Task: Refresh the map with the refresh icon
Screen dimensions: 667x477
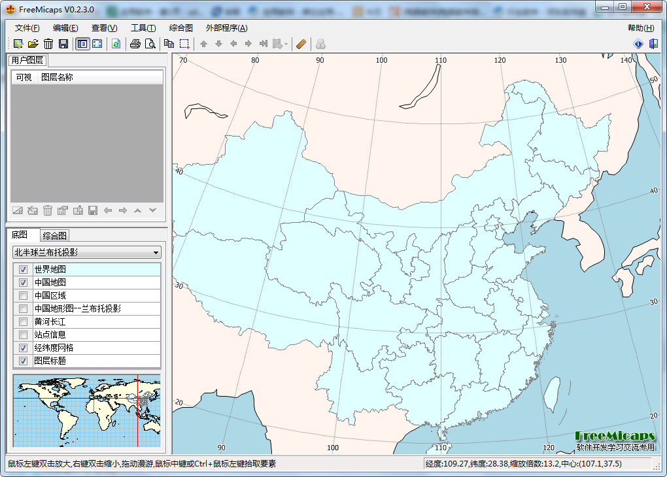Action: [x=116, y=44]
